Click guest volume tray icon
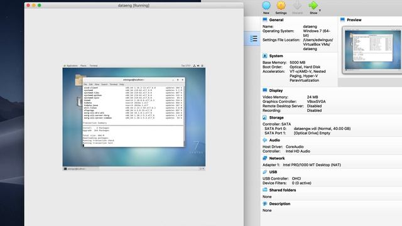 point(198,66)
